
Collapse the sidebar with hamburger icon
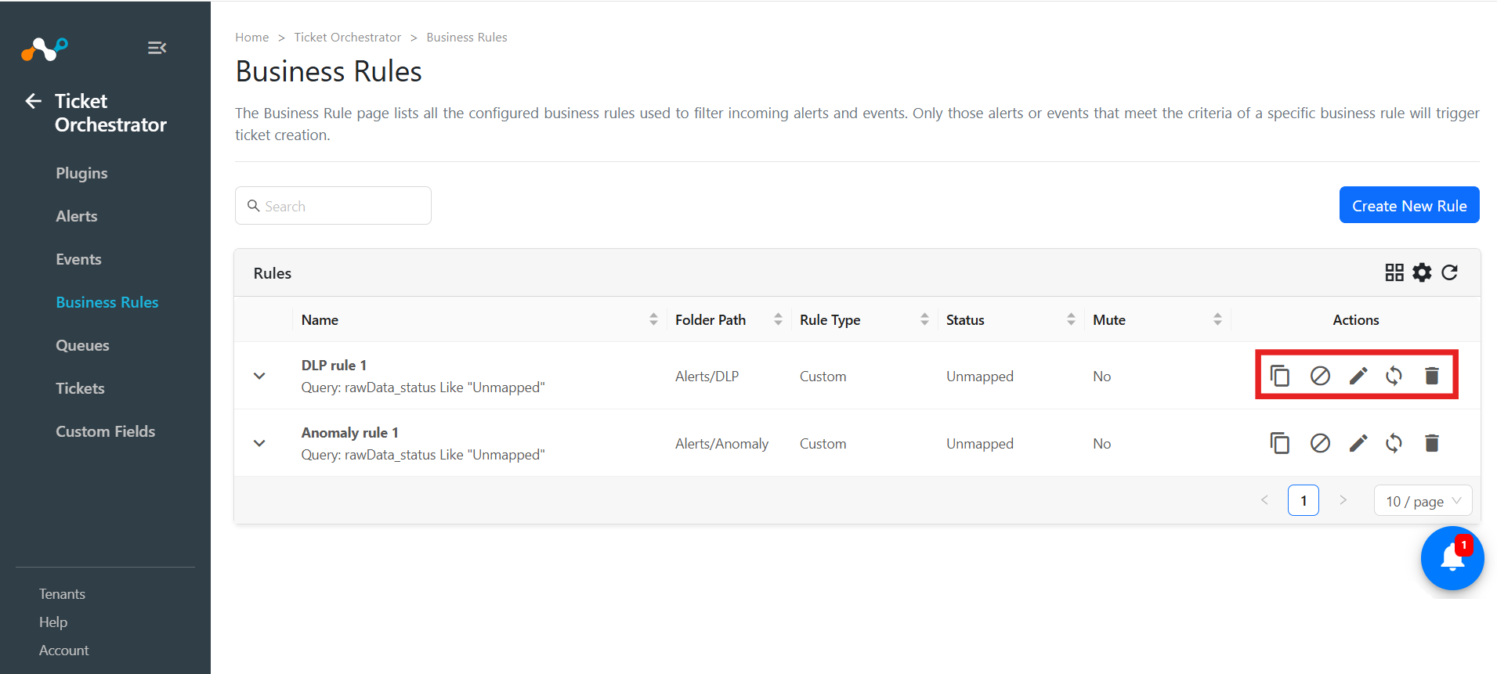(x=157, y=48)
